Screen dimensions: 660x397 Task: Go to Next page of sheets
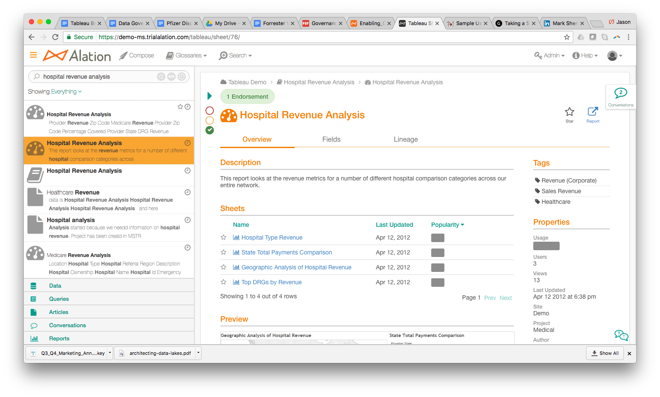(506, 298)
